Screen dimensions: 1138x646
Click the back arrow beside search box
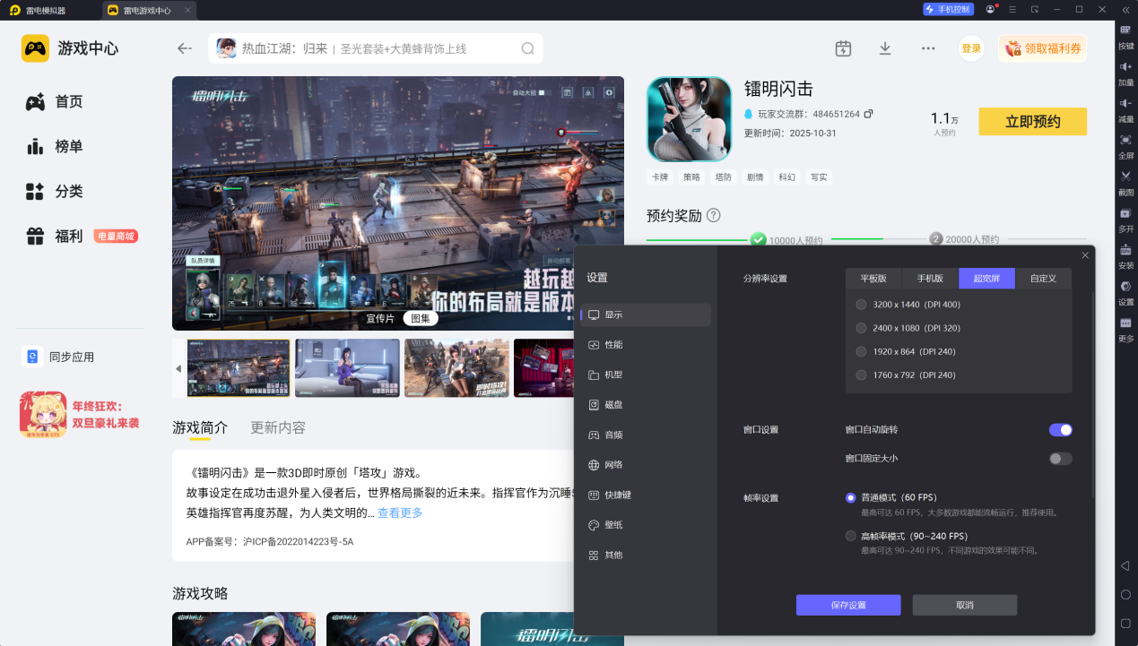pos(185,48)
